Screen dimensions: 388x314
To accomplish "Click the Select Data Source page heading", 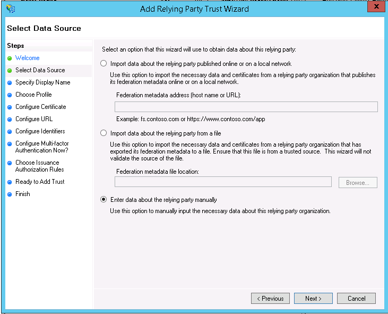I will coord(44,28).
